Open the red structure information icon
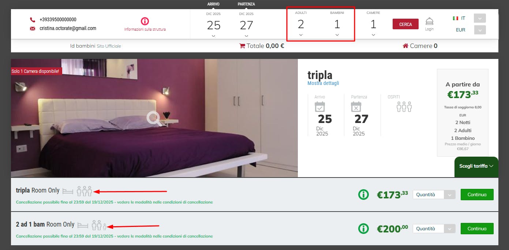Viewport: 509px width, 250px height. pyautogui.click(x=145, y=21)
